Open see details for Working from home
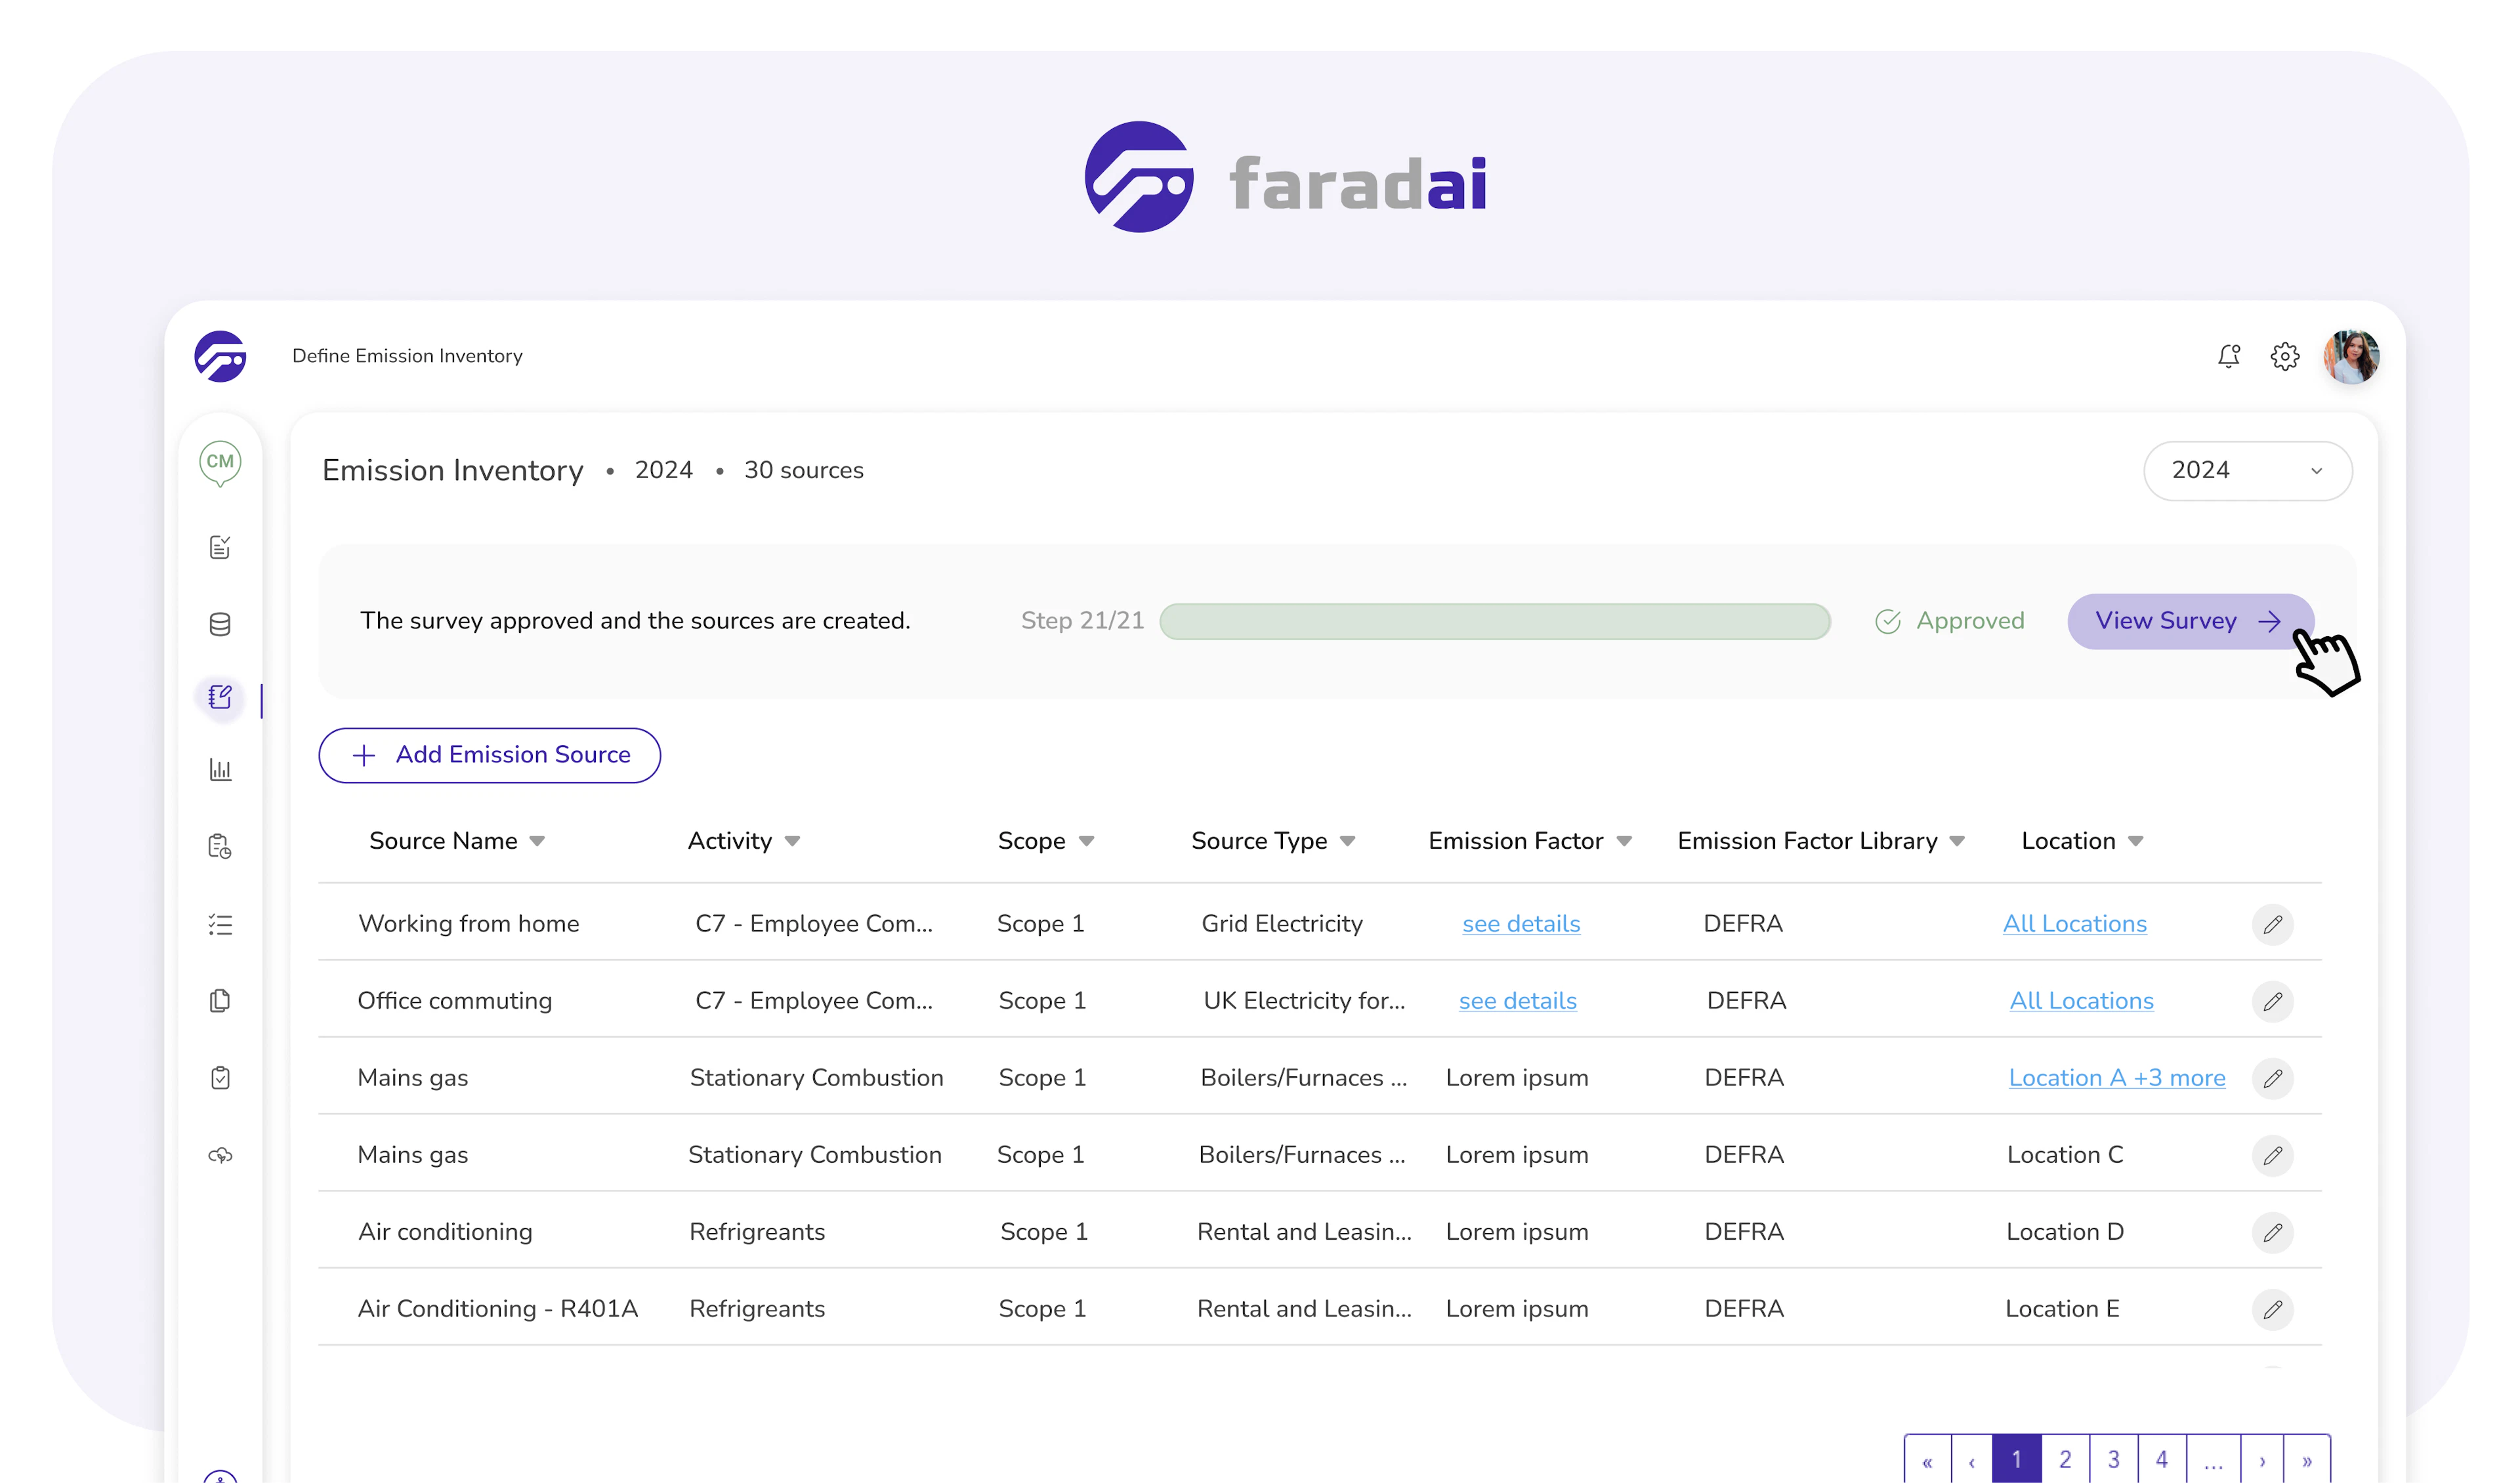 coord(1520,924)
